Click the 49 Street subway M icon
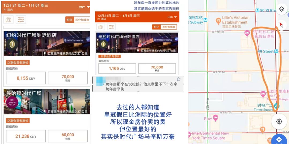Viewport: 289px width, 144px height. (x=276, y=51)
